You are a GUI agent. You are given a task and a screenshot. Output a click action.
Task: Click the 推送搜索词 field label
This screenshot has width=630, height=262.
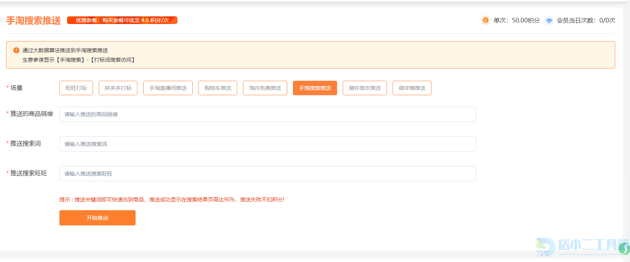click(26, 144)
